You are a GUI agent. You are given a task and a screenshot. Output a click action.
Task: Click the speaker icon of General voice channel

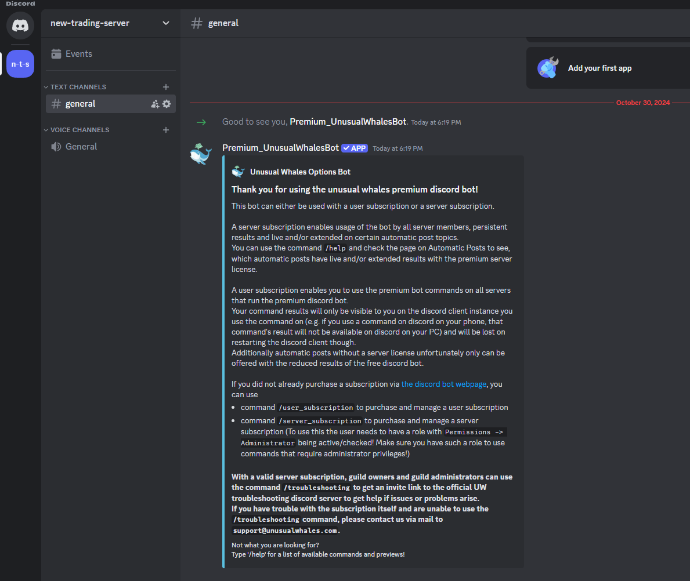pos(56,147)
